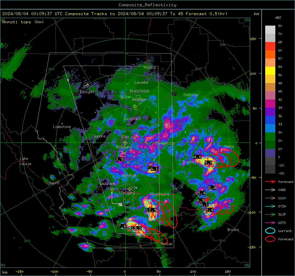Screen dimensions: 295x276
Task: Click the Innisfail city label
Action: tap(132, 119)
